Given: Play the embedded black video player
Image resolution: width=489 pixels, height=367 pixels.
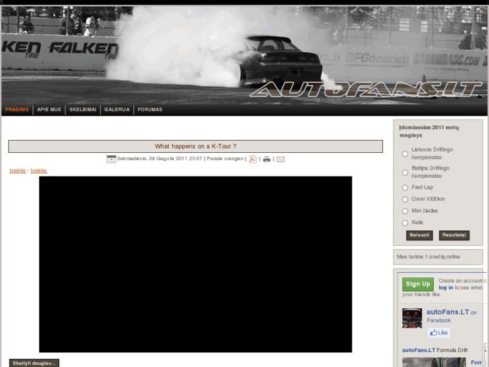Looking at the screenshot, I should pyautogui.click(x=196, y=264).
